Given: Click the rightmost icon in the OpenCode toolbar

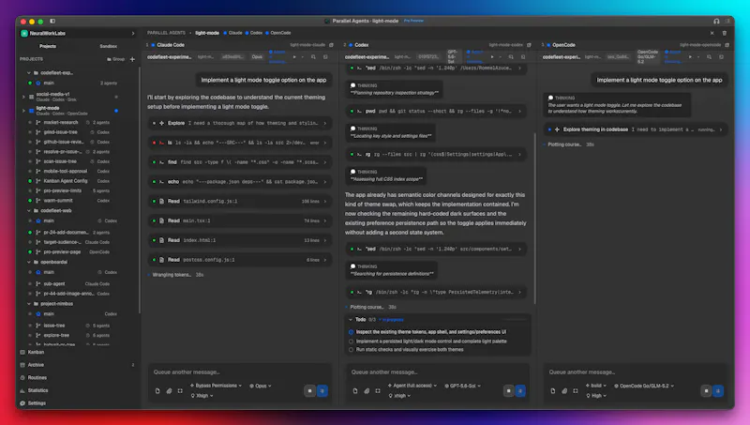Looking at the screenshot, I should coord(721,57).
